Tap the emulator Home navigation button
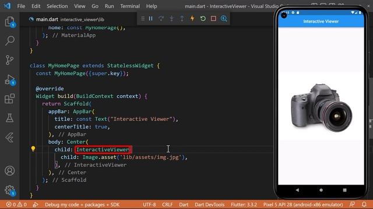 click(321, 190)
